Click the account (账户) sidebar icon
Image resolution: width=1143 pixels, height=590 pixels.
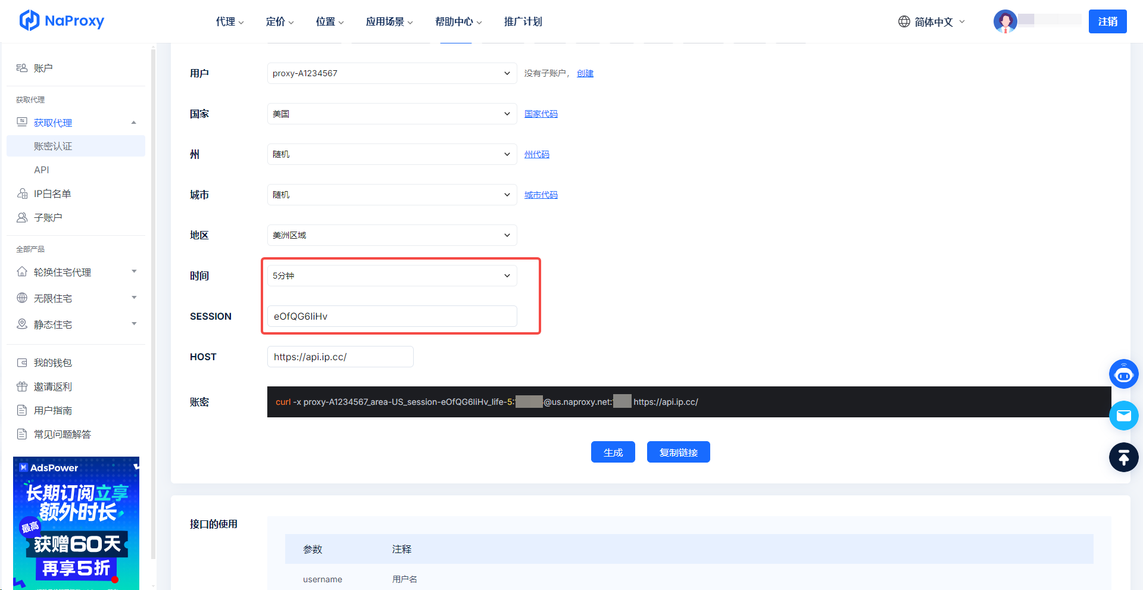click(x=22, y=68)
